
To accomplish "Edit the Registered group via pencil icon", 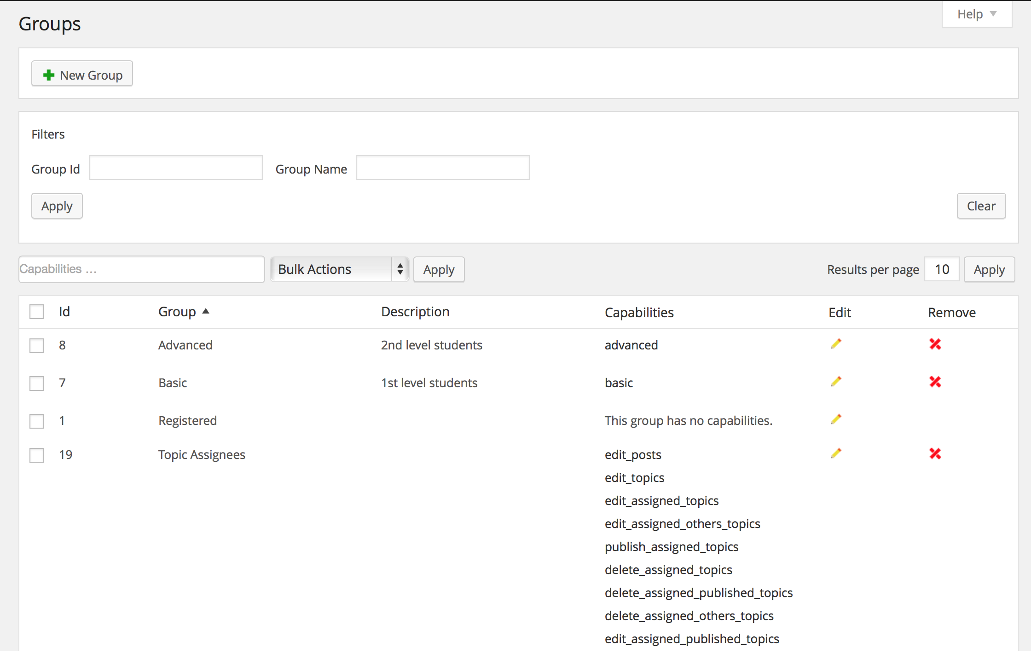I will tap(836, 419).
